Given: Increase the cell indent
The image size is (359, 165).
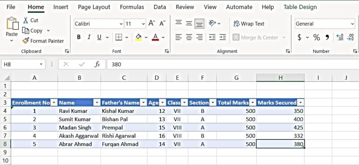Looking at the screenshot, I should tap(223, 37).
